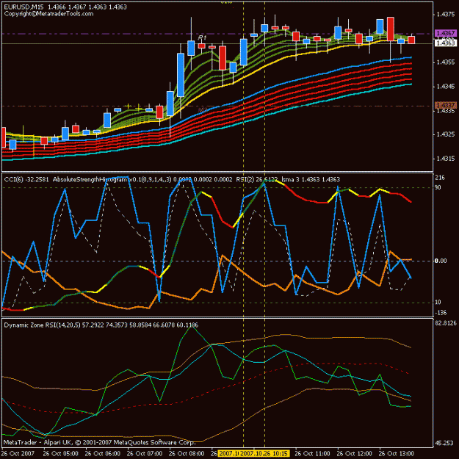Screen dimensions: 459x459
Task: Click the 1.4345 price axis label
Action: 446,87
